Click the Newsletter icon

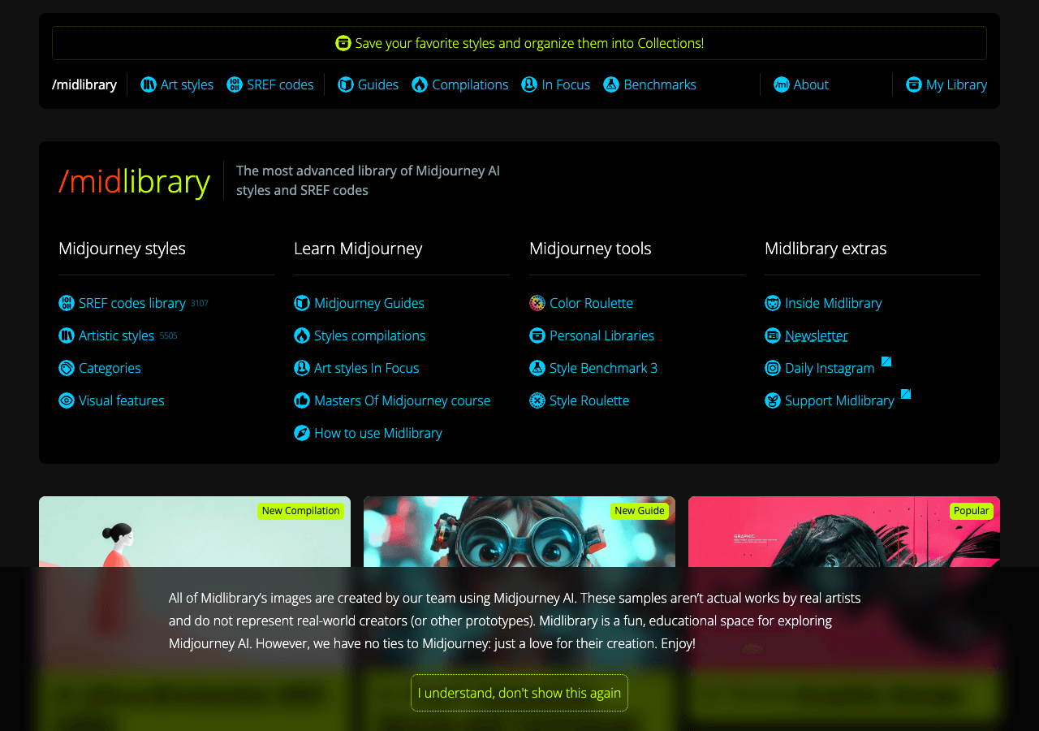tap(773, 335)
